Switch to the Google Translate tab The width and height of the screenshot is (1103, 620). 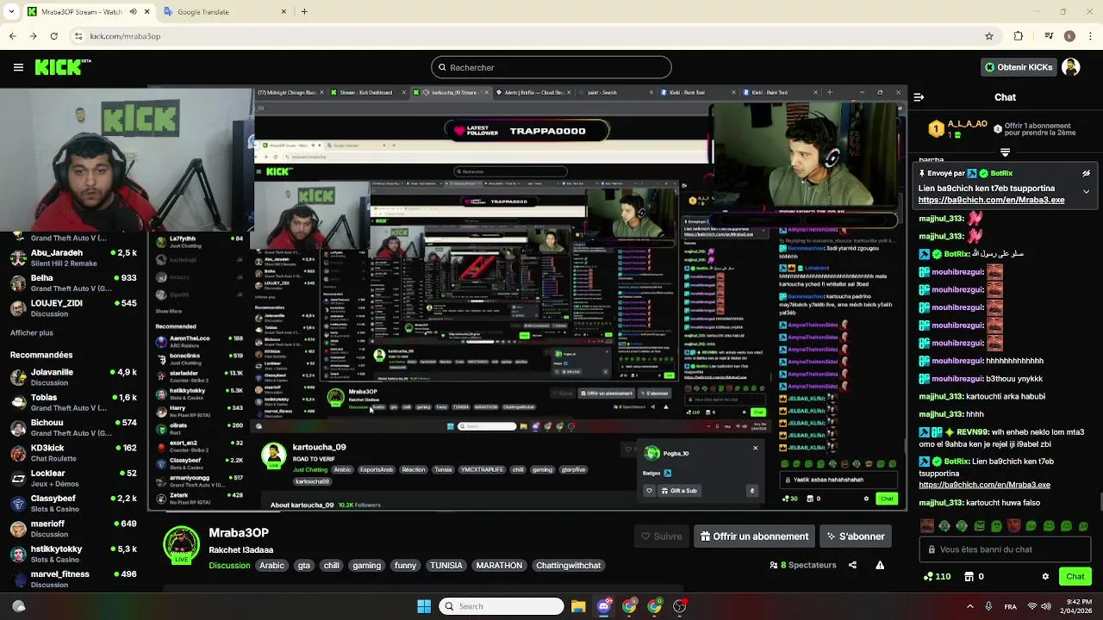click(224, 12)
